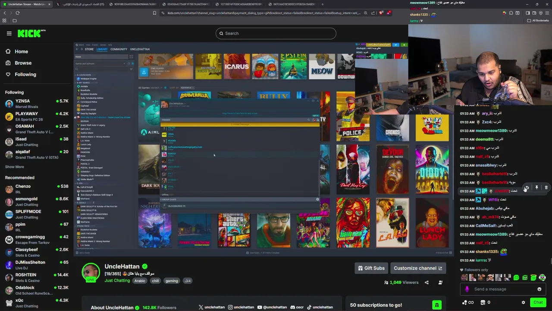Open alqallaf channel in sidebar
The height and width of the screenshot is (311, 552).
pyautogui.click(x=37, y=154)
